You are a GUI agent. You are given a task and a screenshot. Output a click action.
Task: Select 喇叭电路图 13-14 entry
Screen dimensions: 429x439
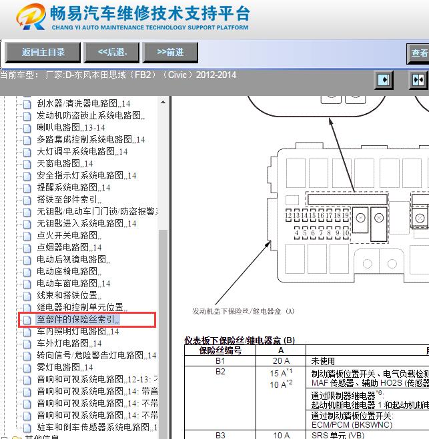click(x=71, y=128)
